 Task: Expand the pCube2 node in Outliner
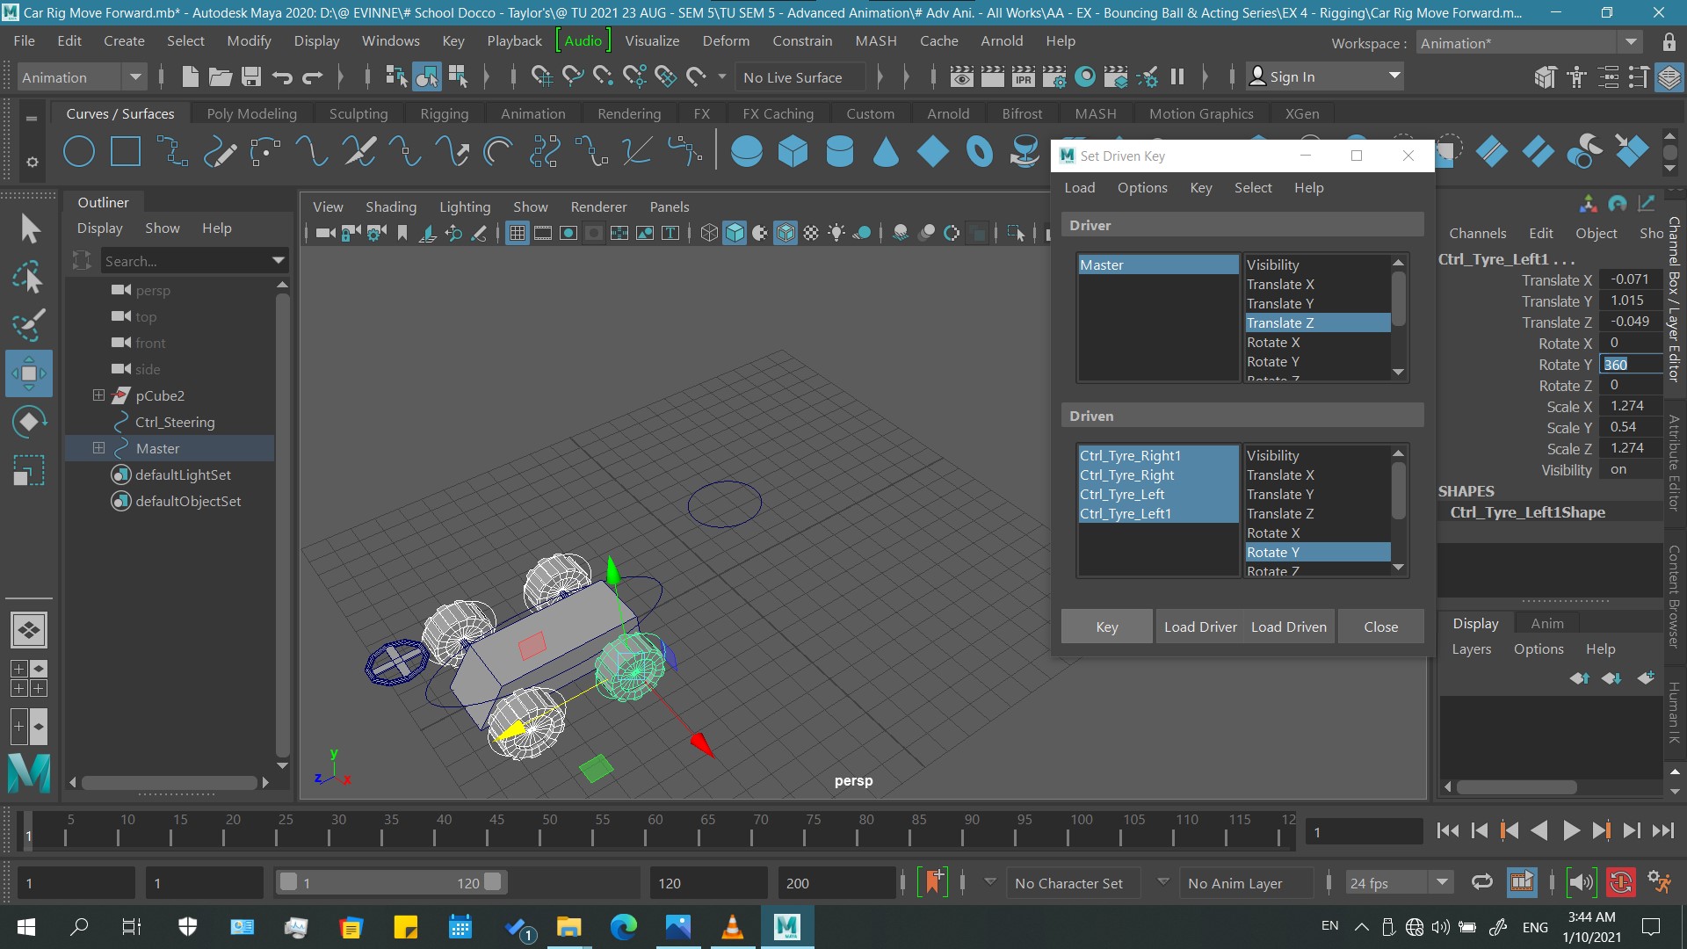coord(98,395)
